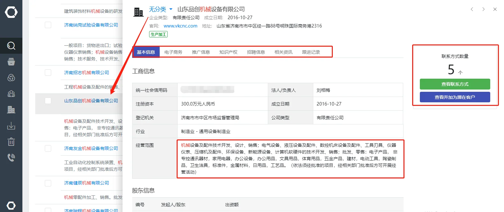This screenshot has height=212, width=504.
Task: Click the company building icon in header
Action: tap(139, 12)
